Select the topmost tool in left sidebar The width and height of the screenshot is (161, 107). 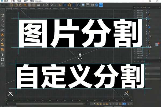point(2,10)
